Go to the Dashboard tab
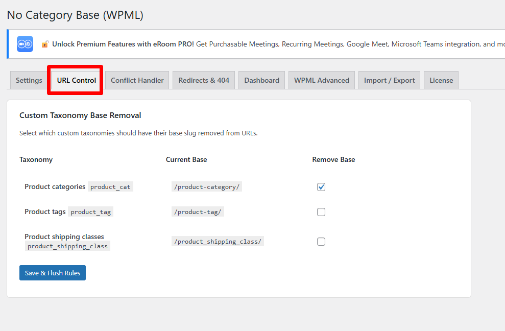Viewport: 505px width, 331px height. pyautogui.click(x=262, y=80)
